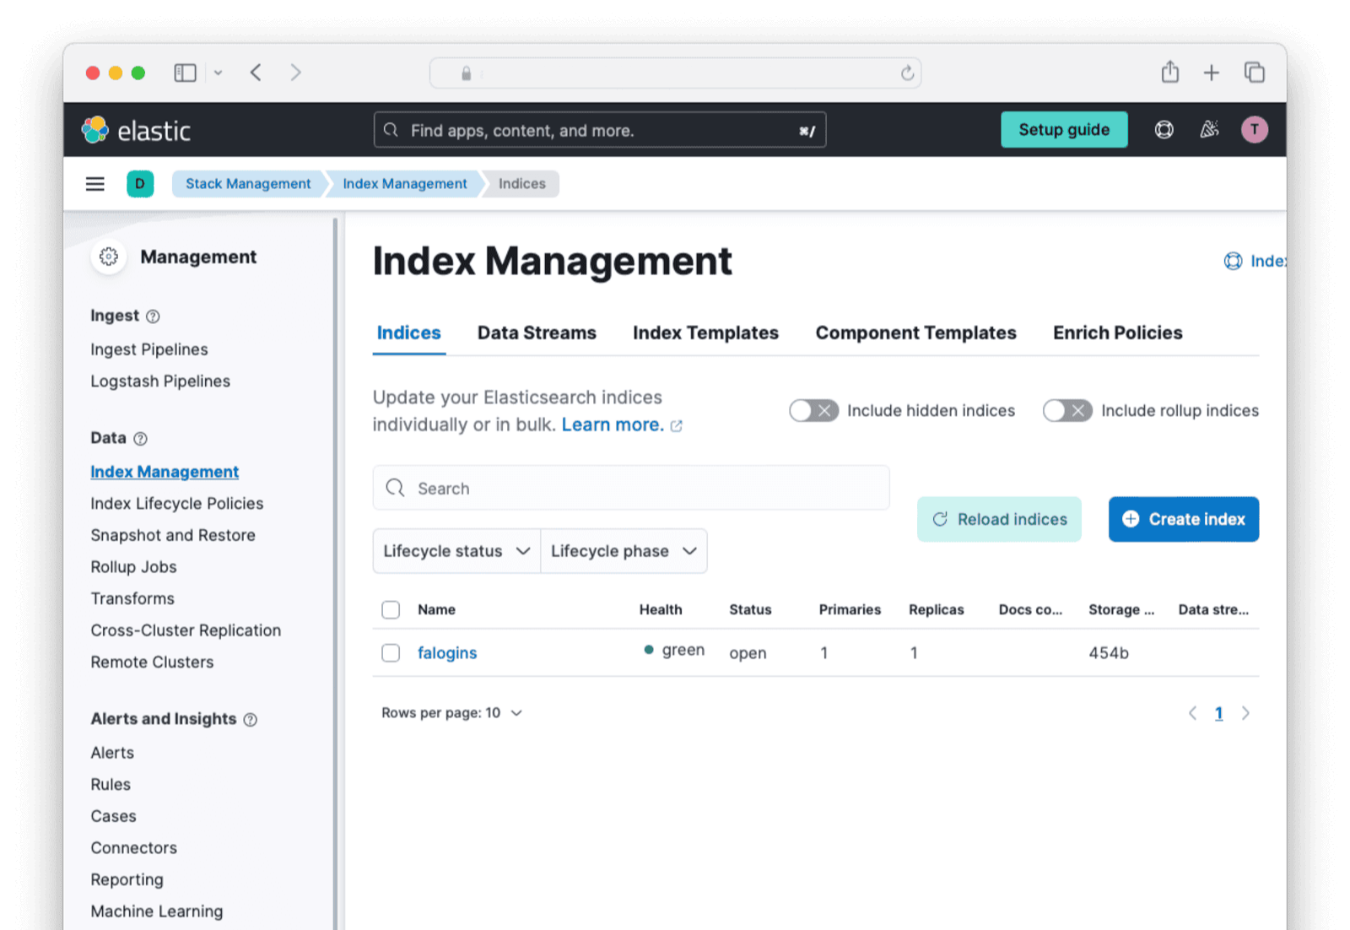Go back with browser back arrow
This screenshot has width=1350, height=930.
point(256,73)
